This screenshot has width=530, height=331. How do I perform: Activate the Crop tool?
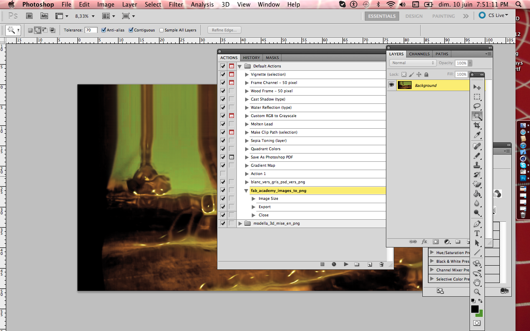click(x=477, y=126)
